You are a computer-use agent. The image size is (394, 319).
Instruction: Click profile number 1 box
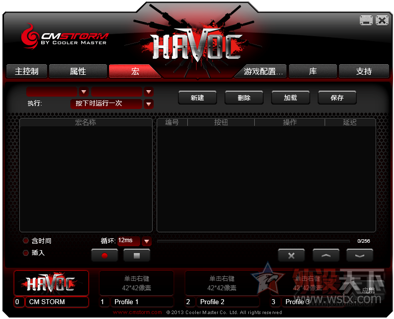(104, 302)
